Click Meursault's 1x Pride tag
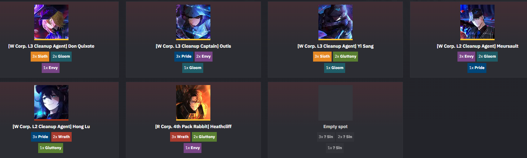 pos(477,68)
